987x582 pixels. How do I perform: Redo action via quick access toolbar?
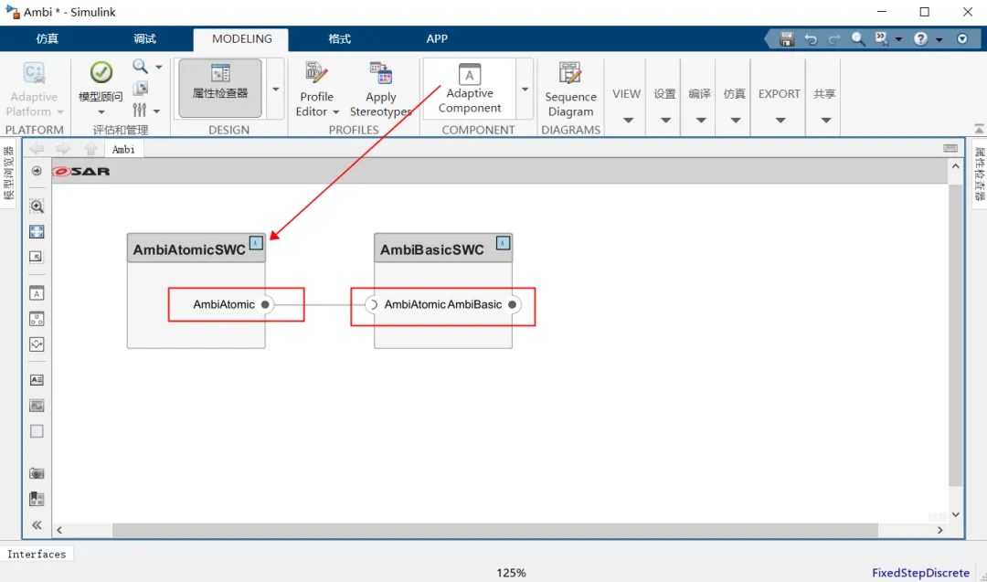tap(834, 39)
